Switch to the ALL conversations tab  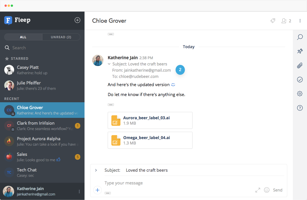[23, 37]
